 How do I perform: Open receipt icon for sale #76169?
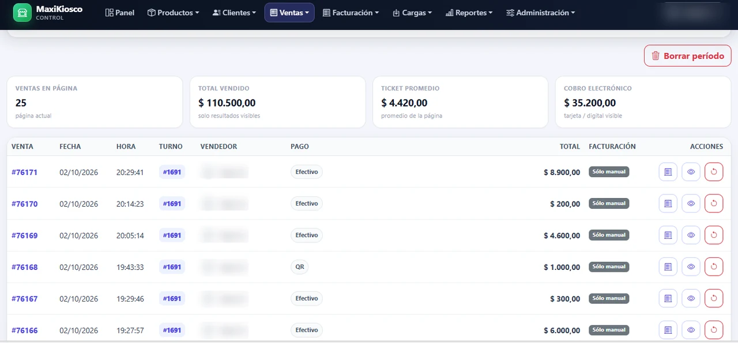point(668,235)
